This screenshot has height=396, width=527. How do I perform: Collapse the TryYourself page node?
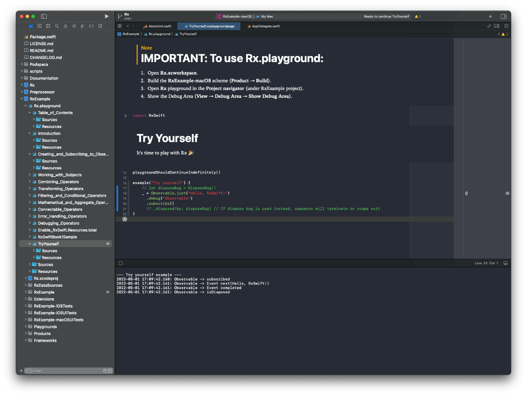point(30,244)
